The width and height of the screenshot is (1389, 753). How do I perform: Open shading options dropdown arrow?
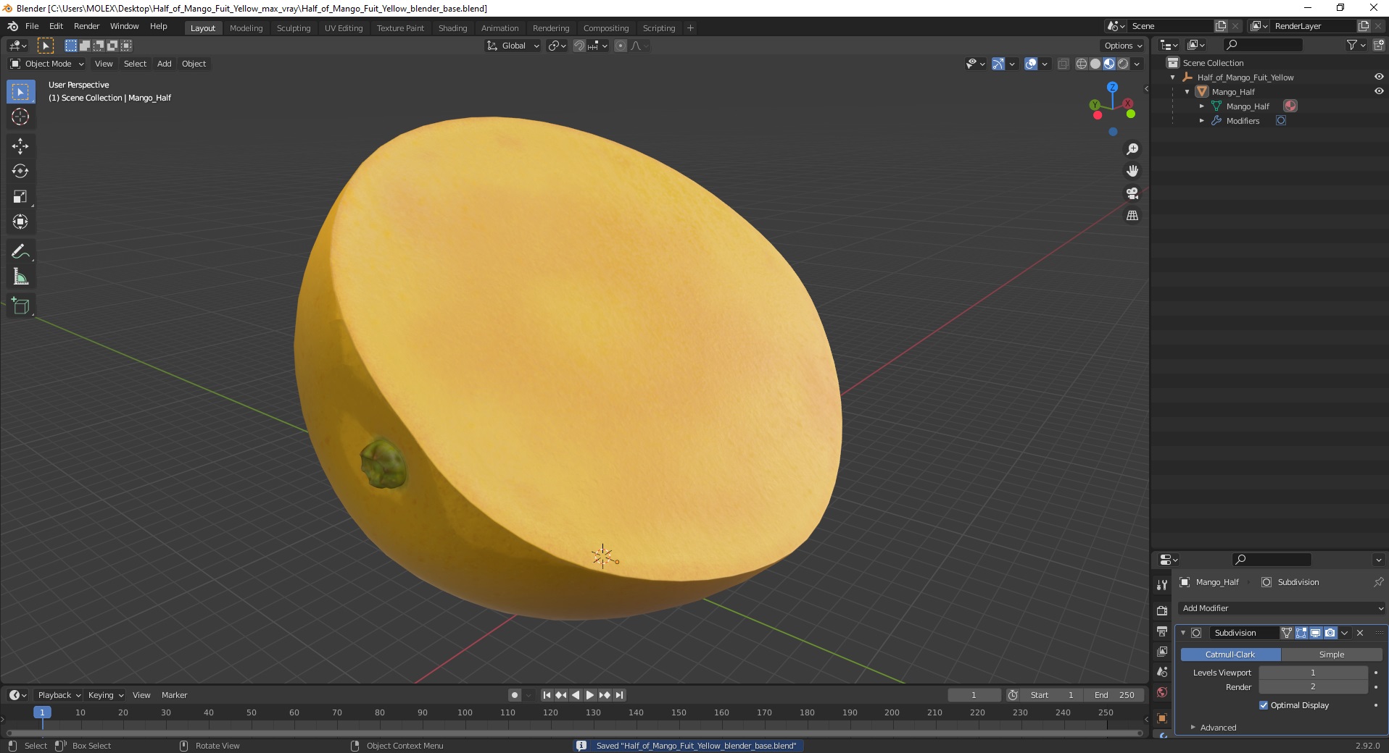pyautogui.click(x=1137, y=64)
